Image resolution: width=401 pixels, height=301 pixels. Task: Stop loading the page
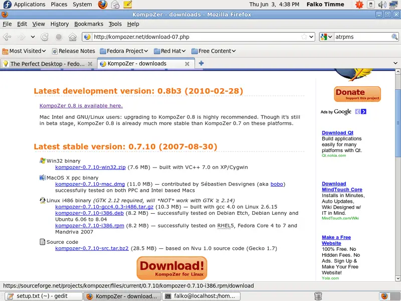pos(59,37)
